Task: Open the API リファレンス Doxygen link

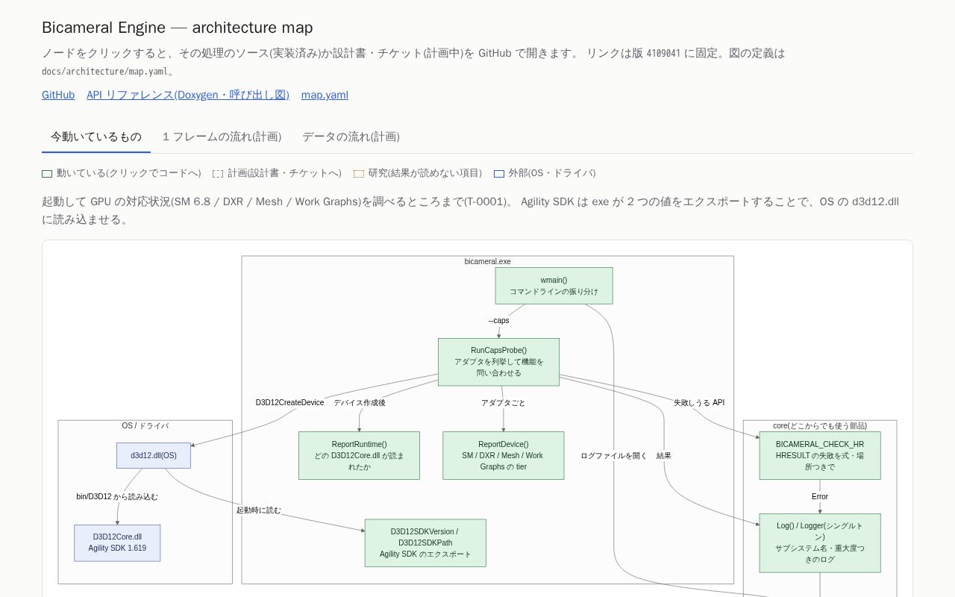Action: 188,95
